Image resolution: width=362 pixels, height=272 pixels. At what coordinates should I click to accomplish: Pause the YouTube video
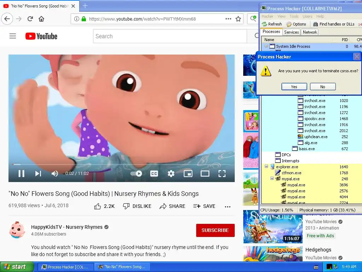[x=21, y=174]
